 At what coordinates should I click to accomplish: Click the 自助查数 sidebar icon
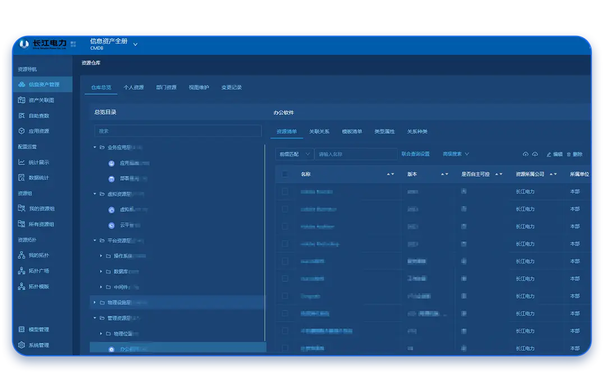(22, 116)
